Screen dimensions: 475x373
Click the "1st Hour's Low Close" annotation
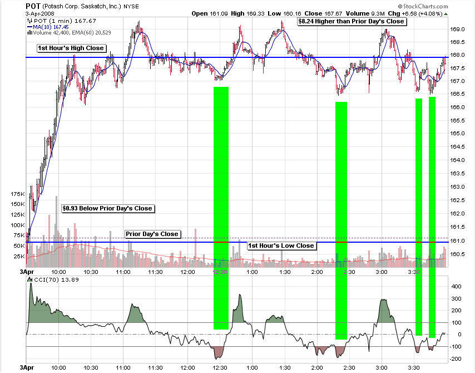281,246
